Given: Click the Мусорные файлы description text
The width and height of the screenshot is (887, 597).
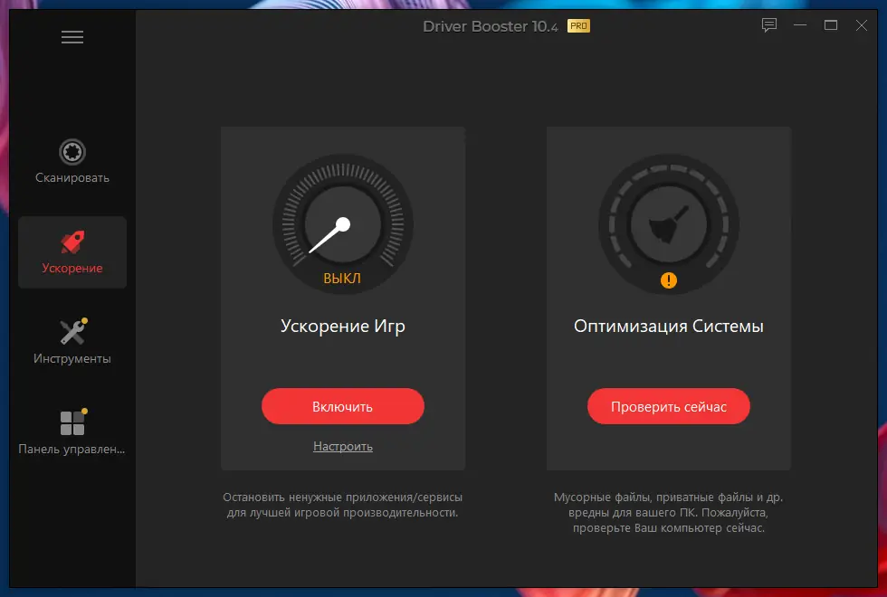Looking at the screenshot, I should click(669, 513).
